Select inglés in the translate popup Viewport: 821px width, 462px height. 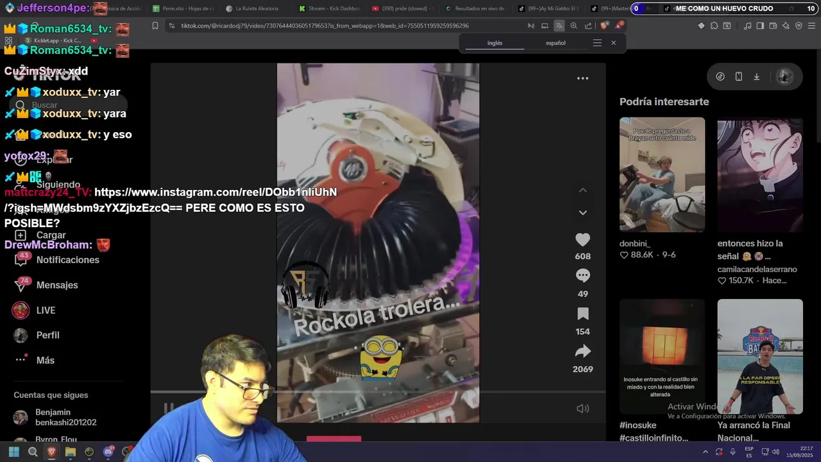tap(495, 43)
